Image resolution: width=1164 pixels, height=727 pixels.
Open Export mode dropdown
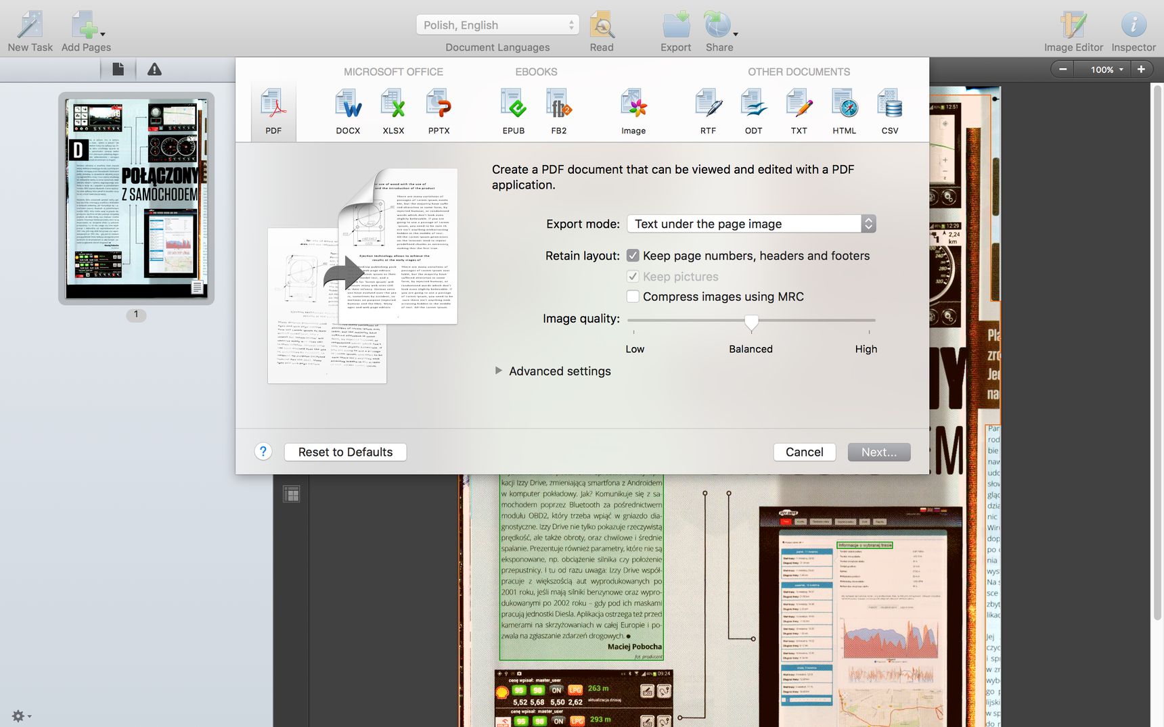(751, 224)
